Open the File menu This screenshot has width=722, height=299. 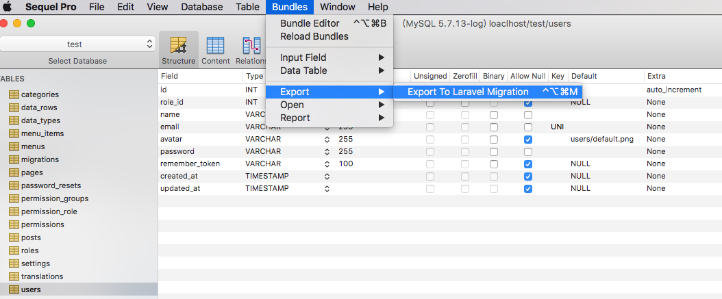(x=97, y=7)
